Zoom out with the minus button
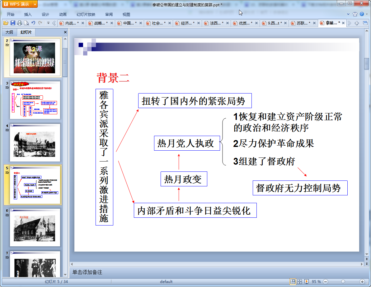The height and width of the screenshot is (287, 371). coord(326,282)
